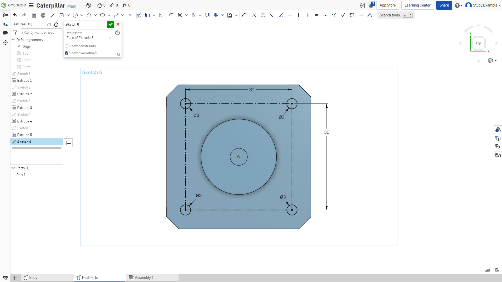Click the Undo arrow

pos(15,15)
